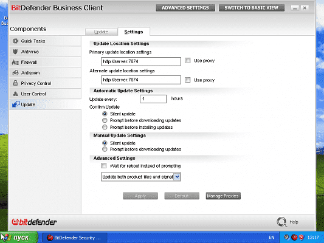Viewport: 324px width, 243px height.
Task: Open Privacy Control padlock icon
Action: pyautogui.click(x=15, y=83)
